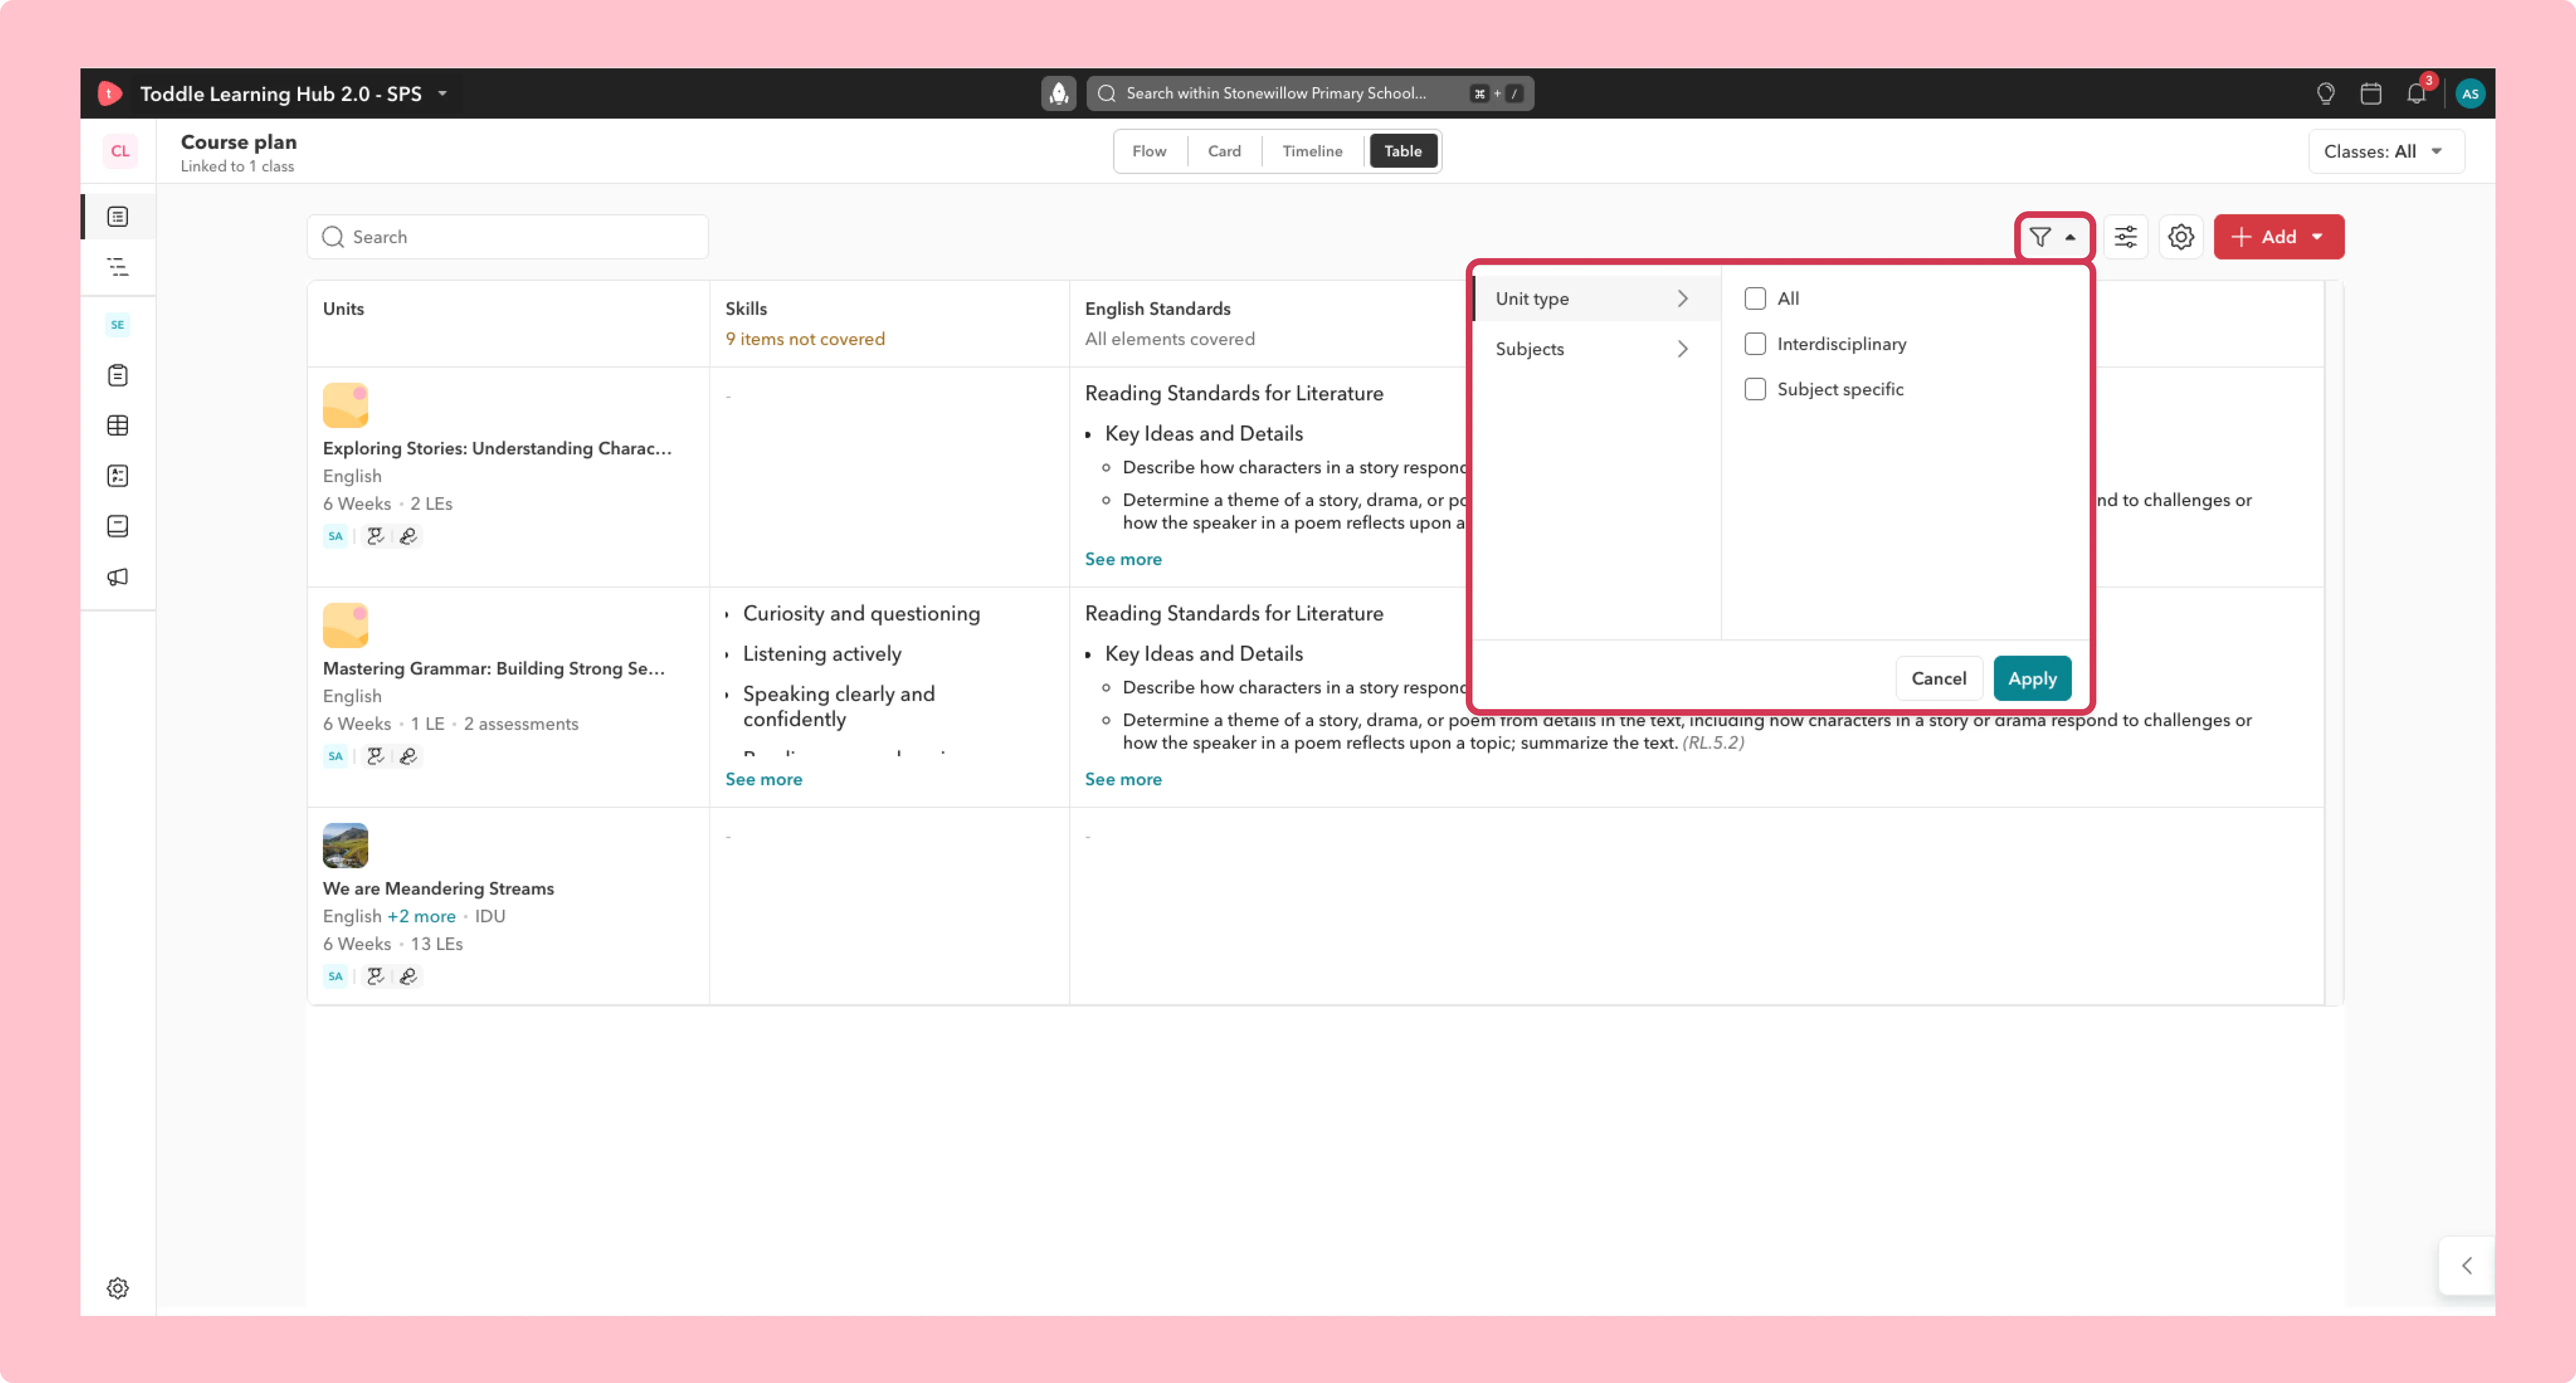2576x1383 pixels.
Task: Expand the Add button dropdown arrow
Action: click(2317, 237)
